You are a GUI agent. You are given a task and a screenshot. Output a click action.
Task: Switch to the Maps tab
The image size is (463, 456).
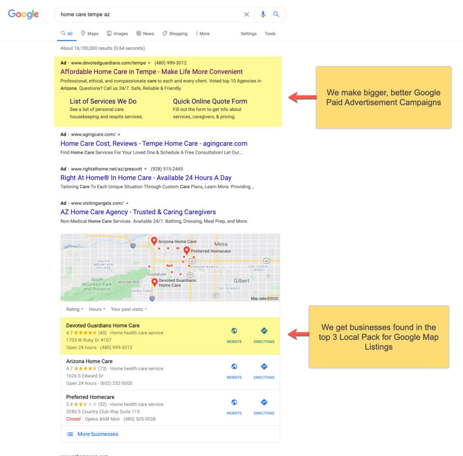(90, 33)
